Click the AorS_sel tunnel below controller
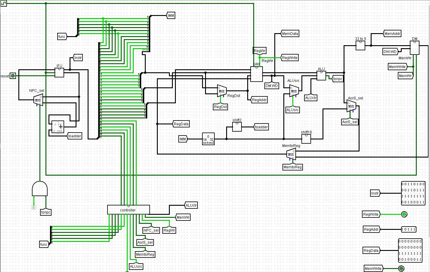The image size is (430, 272). (x=145, y=242)
